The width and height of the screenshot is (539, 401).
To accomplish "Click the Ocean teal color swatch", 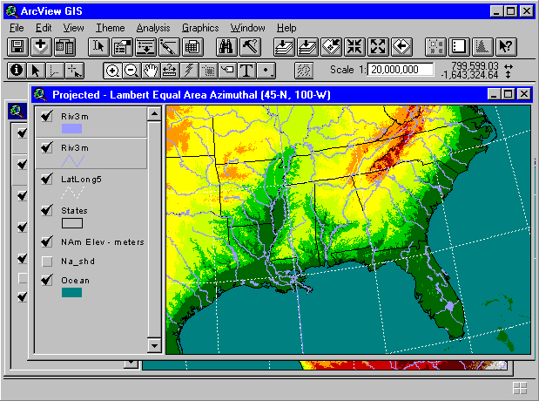I will click(x=72, y=293).
